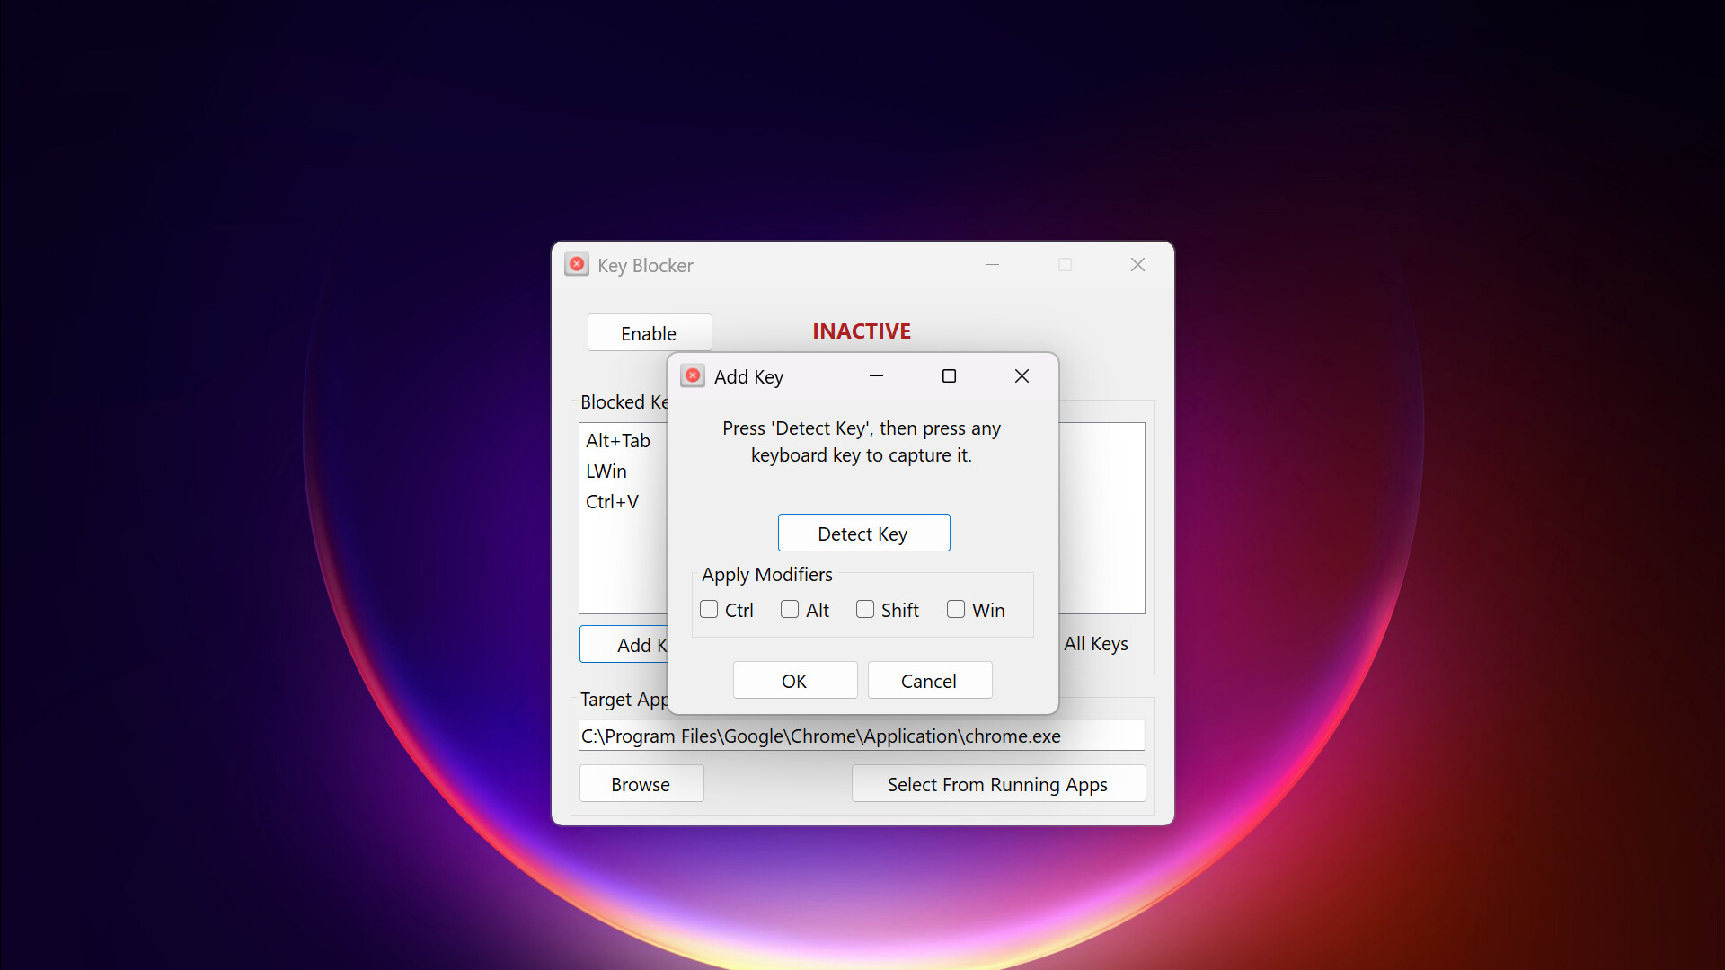Viewport: 1725px width, 970px height.
Task: Click Enable to activate key blocking
Action: click(649, 332)
